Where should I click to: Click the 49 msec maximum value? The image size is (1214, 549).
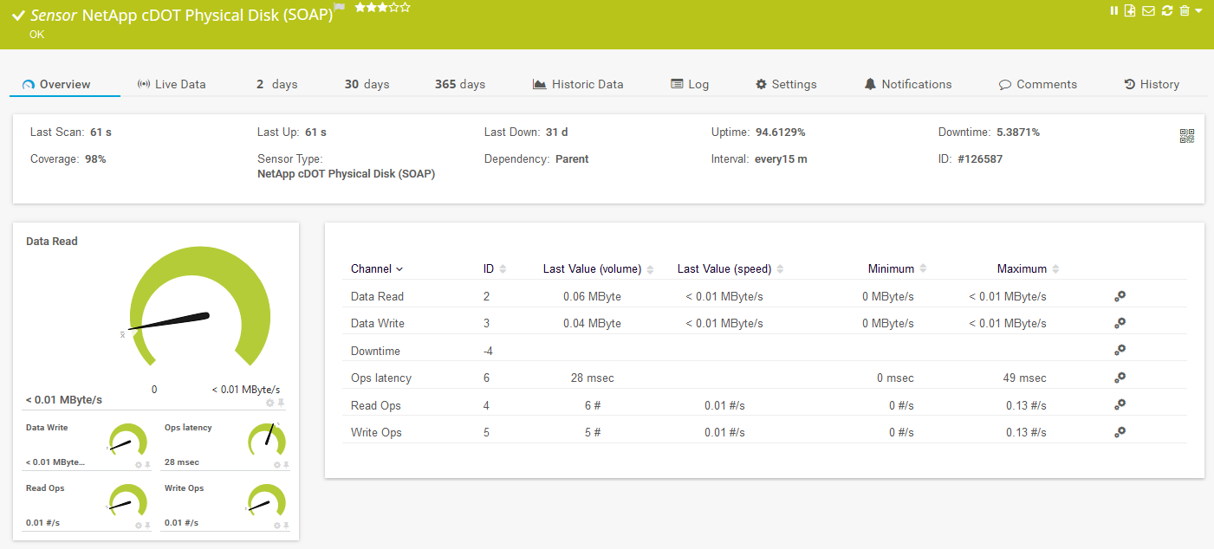[1026, 378]
